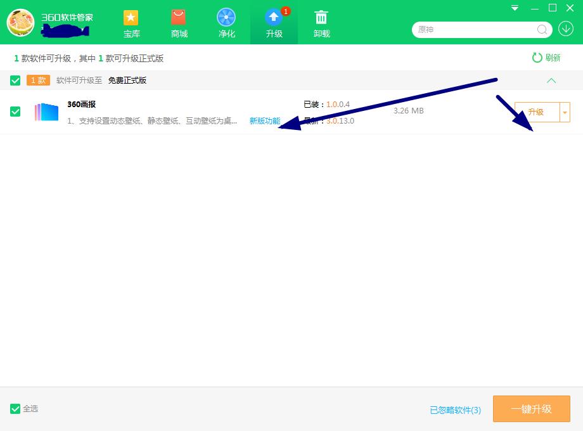The width and height of the screenshot is (583, 431).
Task: Click the magnifier search icon
Action: pos(542,29)
